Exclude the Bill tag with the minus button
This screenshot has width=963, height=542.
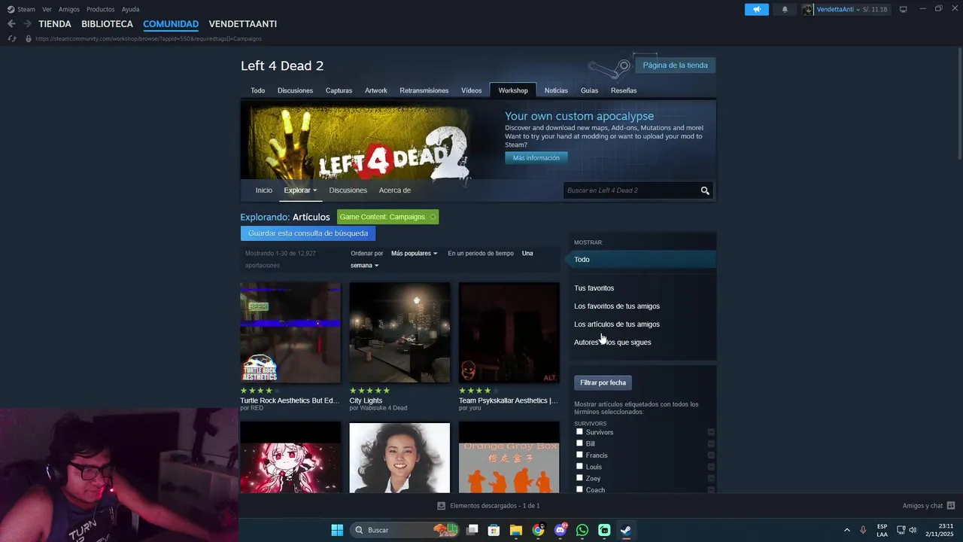(711, 443)
